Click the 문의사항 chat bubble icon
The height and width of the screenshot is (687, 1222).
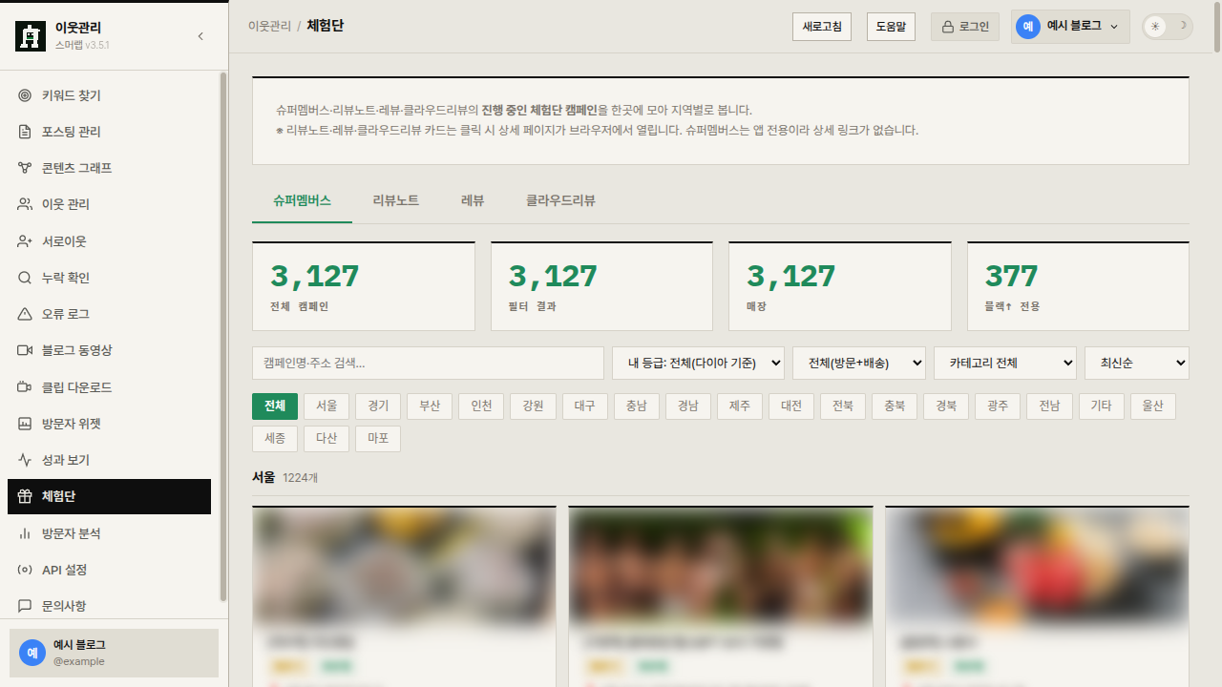pyautogui.click(x=25, y=606)
